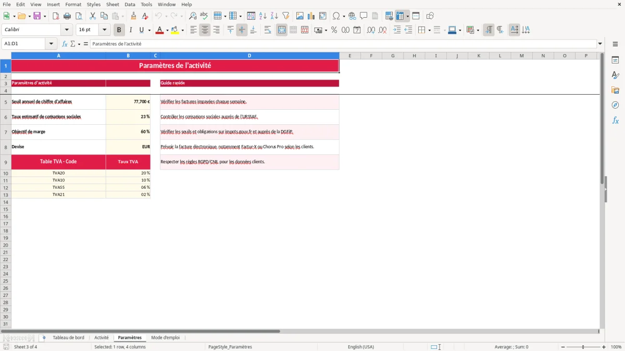This screenshot has height=351, width=625.
Task: Expand the formula bar arrow
Action: (x=600, y=44)
